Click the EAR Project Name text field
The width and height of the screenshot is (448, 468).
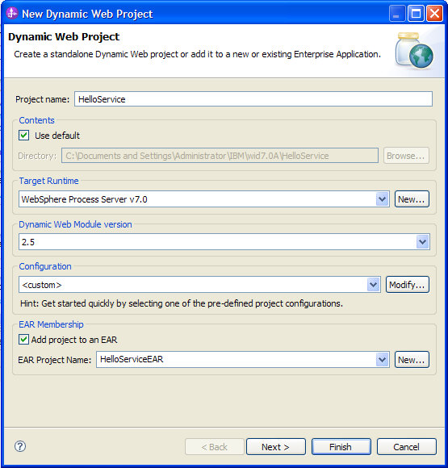(x=236, y=360)
